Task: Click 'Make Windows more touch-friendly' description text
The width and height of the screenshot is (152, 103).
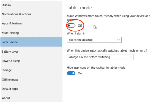Action: click(106, 16)
